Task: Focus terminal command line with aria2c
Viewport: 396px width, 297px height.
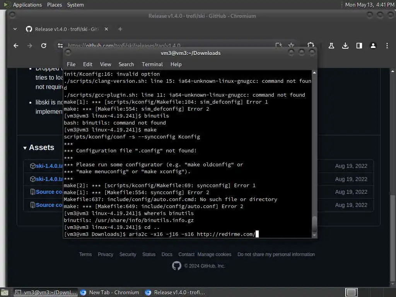Action: [161, 234]
